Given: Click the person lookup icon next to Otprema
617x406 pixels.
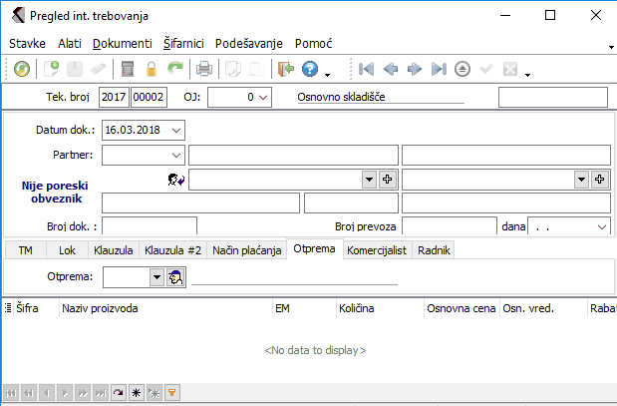Looking at the screenshot, I should click(x=175, y=276).
